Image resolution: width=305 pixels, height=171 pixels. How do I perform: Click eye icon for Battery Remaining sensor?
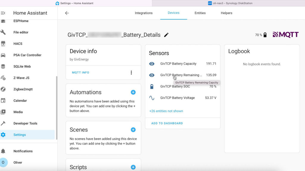pyautogui.click(x=152, y=75)
